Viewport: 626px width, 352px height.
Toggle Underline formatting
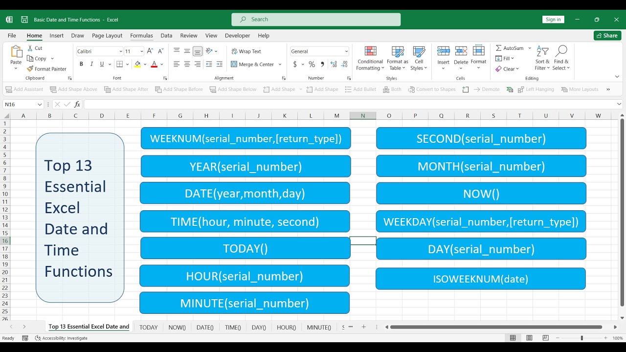click(x=102, y=64)
